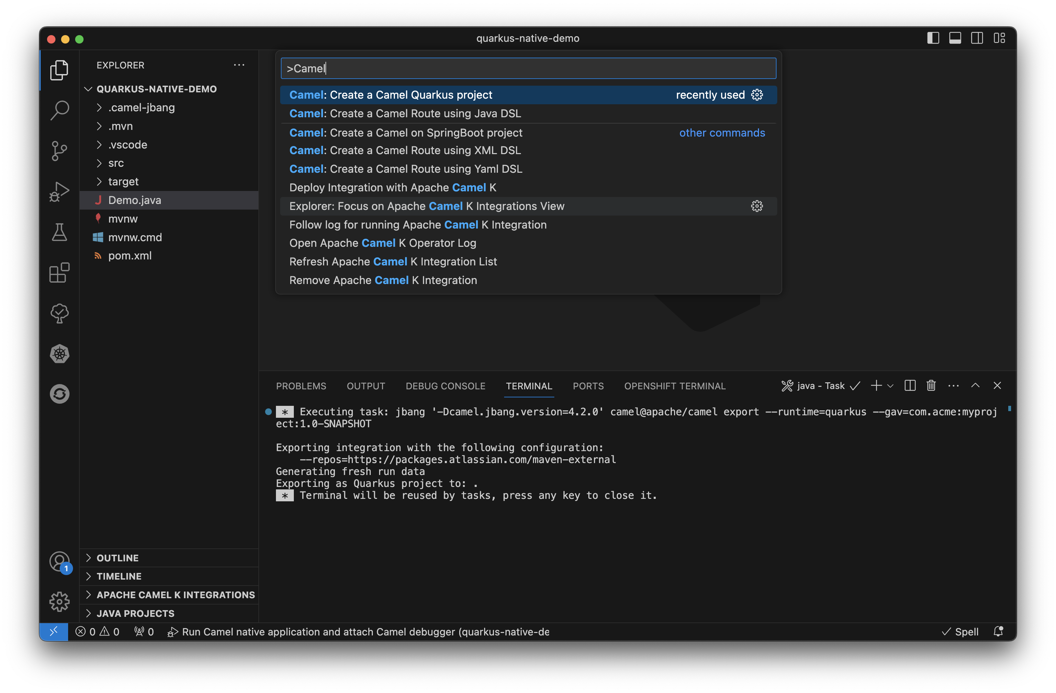This screenshot has width=1056, height=693.
Task: Open the Source Control view
Action: [x=59, y=151]
